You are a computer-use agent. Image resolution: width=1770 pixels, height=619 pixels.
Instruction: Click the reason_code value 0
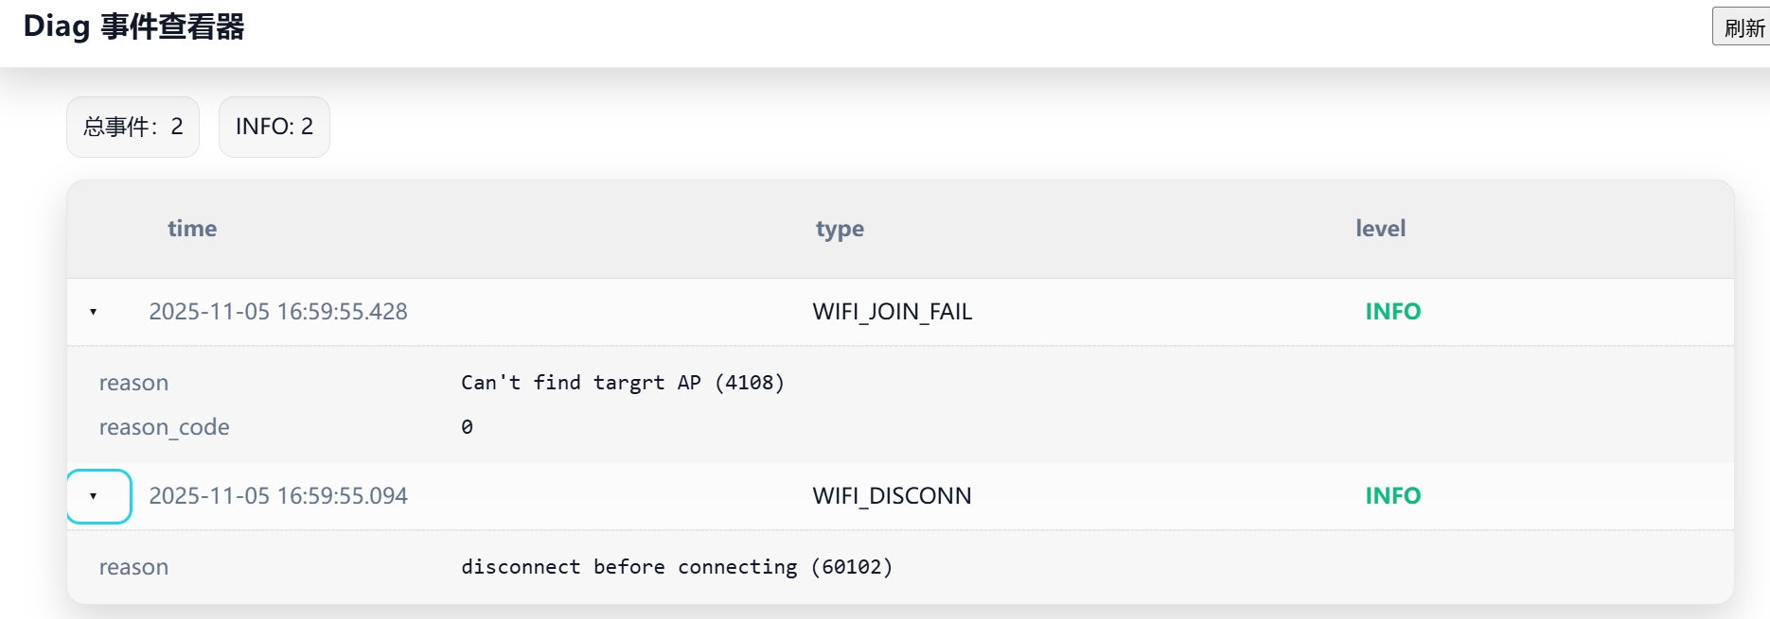coord(467,427)
